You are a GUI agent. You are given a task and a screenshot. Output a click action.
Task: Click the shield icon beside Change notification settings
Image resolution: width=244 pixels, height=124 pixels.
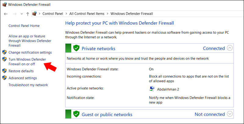click(4, 53)
